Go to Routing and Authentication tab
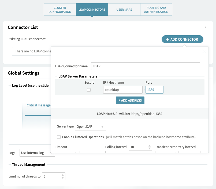Screen dimensions: 216x189 tap(156, 10)
